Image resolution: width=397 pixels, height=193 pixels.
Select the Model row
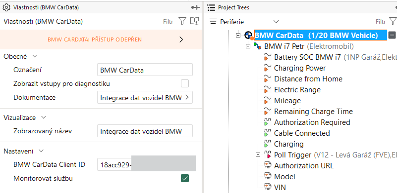[x=284, y=177]
